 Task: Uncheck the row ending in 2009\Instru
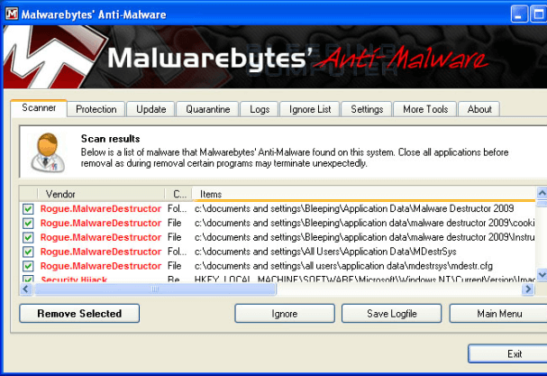(28, 237)
